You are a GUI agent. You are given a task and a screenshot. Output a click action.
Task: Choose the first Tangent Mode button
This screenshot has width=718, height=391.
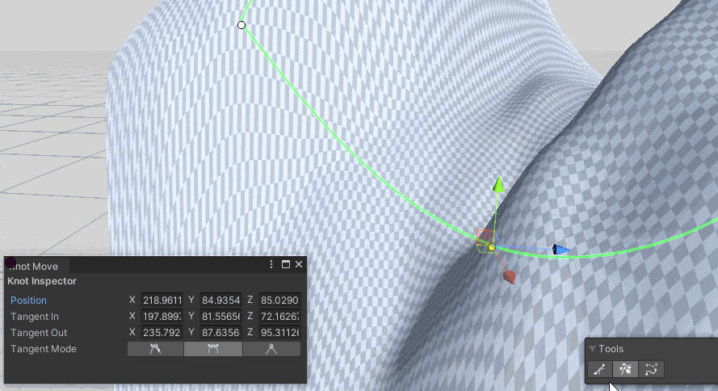coord(155,349)
